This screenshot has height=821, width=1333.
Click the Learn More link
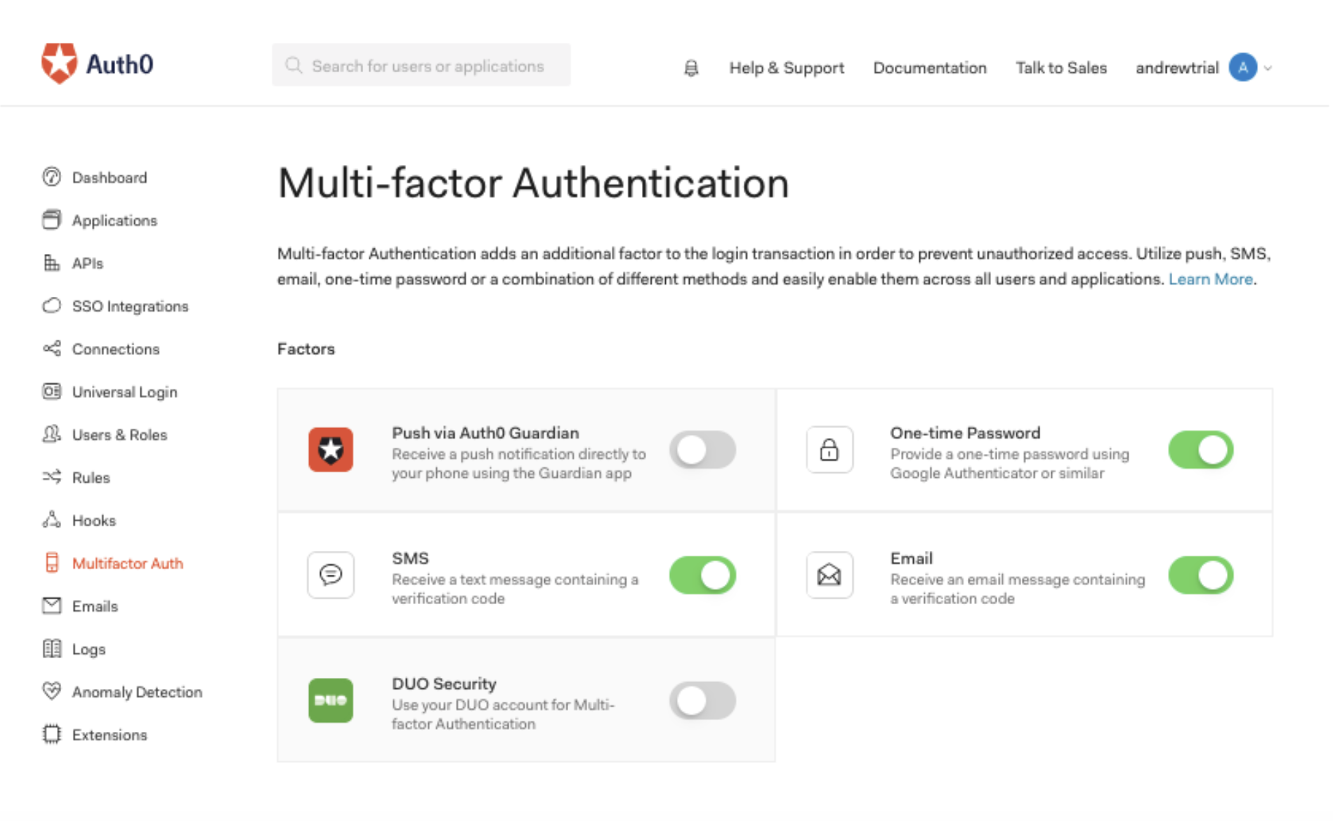1211,279
